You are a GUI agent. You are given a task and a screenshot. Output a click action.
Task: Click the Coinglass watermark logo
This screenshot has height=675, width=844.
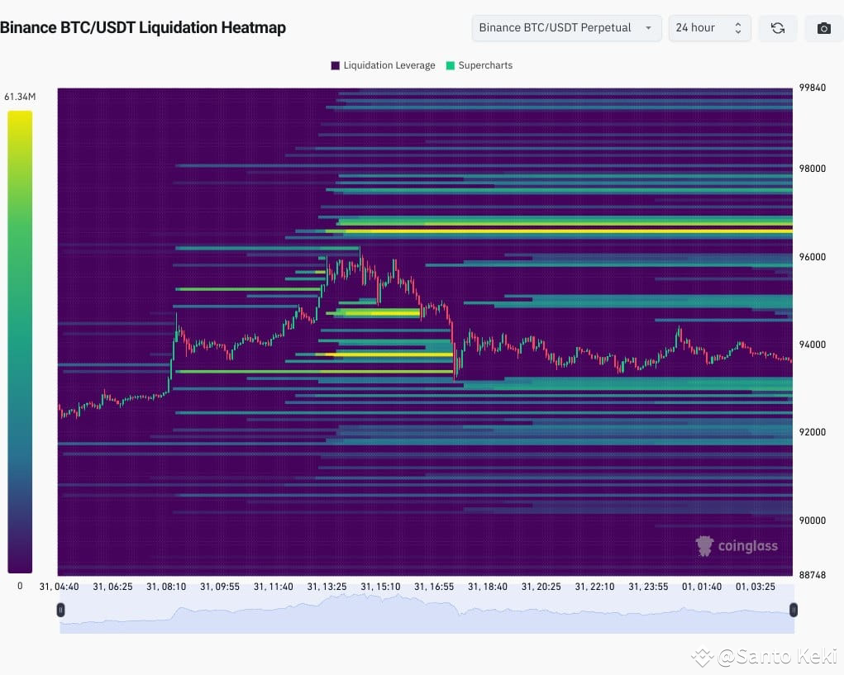pyautogui.click(x=703, y=545)
